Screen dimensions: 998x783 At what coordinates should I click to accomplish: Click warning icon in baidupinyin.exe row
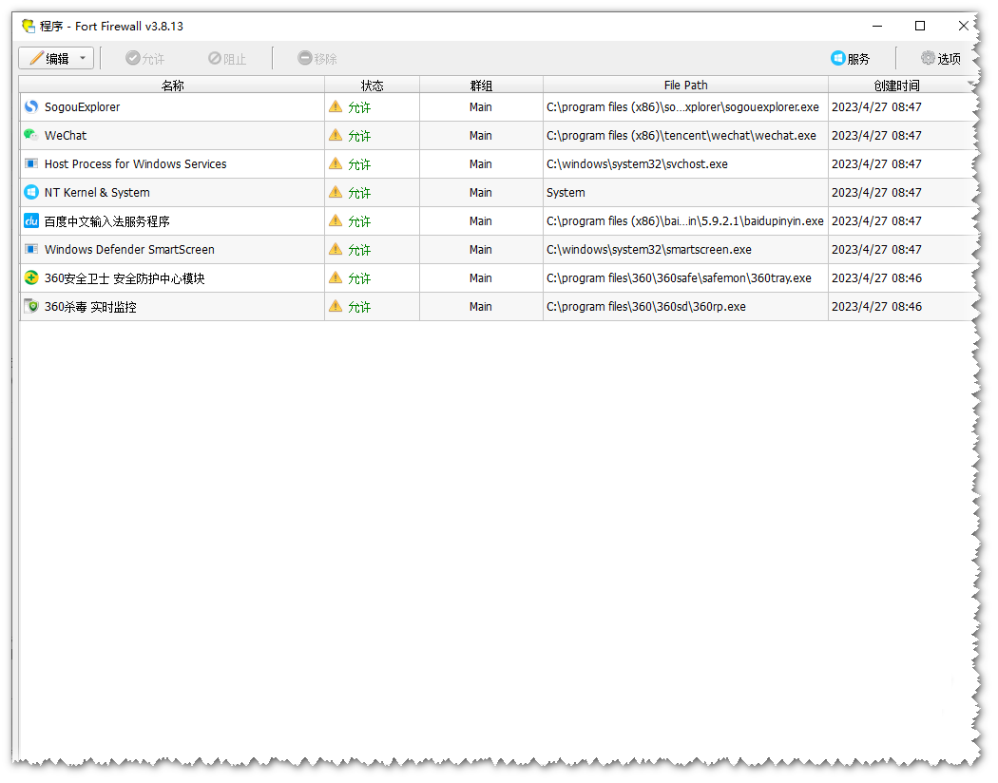336,220
